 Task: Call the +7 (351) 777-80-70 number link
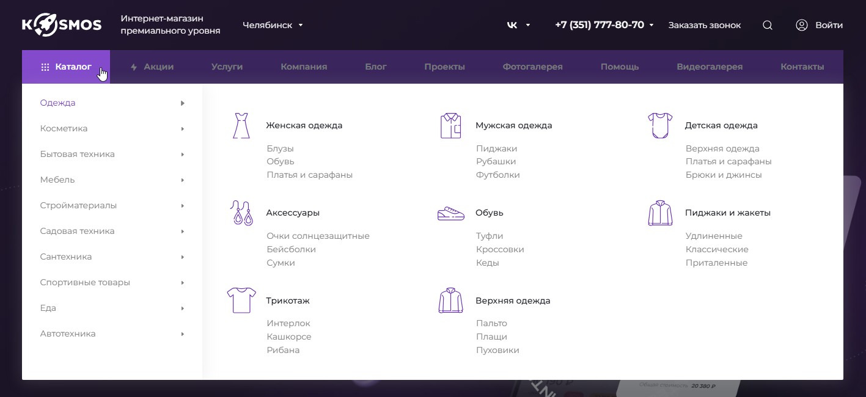pyautogui.click(x=600, y=25)
